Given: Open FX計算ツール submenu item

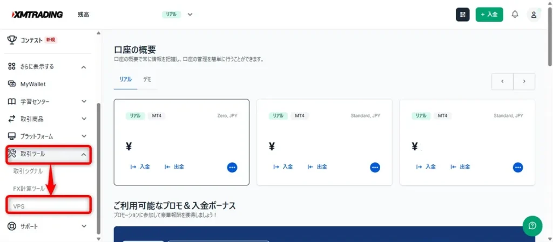Looking at the screenshot, I should [29, 189].
